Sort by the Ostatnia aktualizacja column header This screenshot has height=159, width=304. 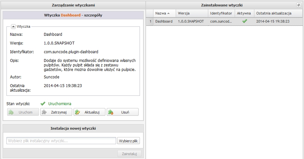279,13
